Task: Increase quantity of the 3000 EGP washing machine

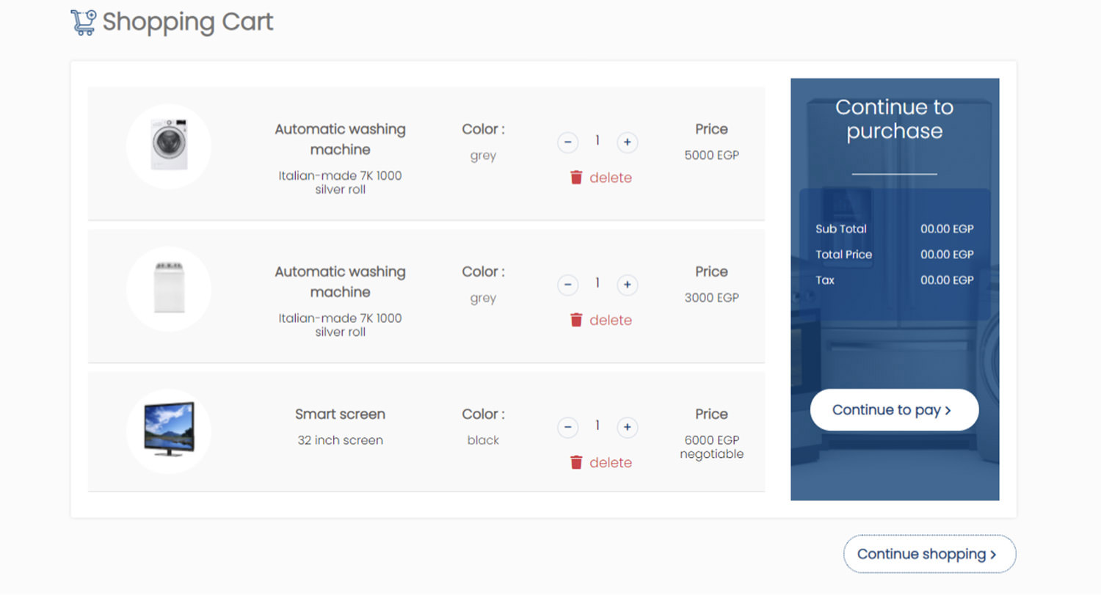Action: tap(627, 284)
